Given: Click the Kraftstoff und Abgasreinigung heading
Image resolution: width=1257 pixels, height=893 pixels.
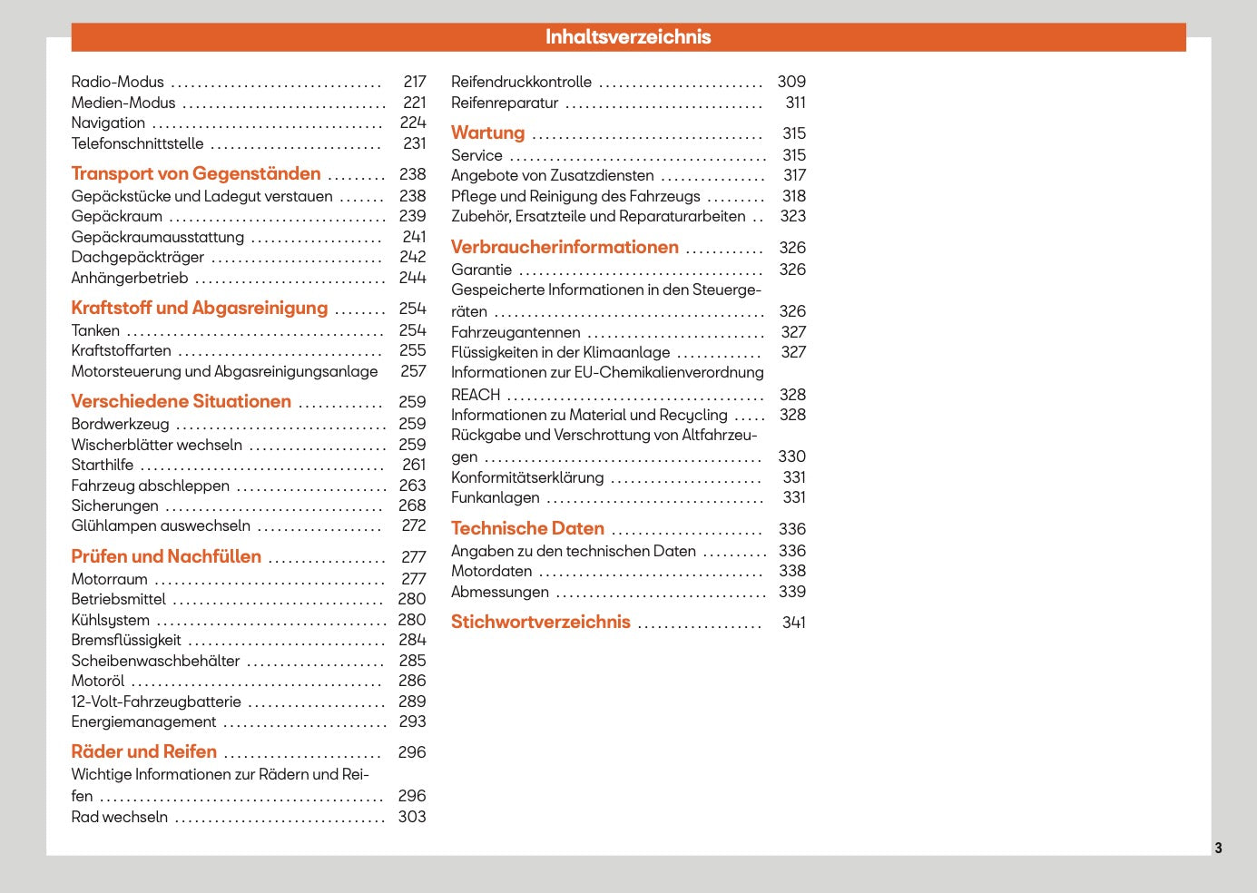Looking at the screenshot, I should (200, 309).
